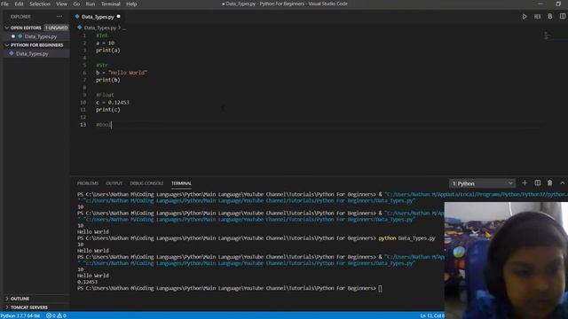Click the '#float' comment on line 9
This screenshot has width=568, height=319.
point(105,95)
